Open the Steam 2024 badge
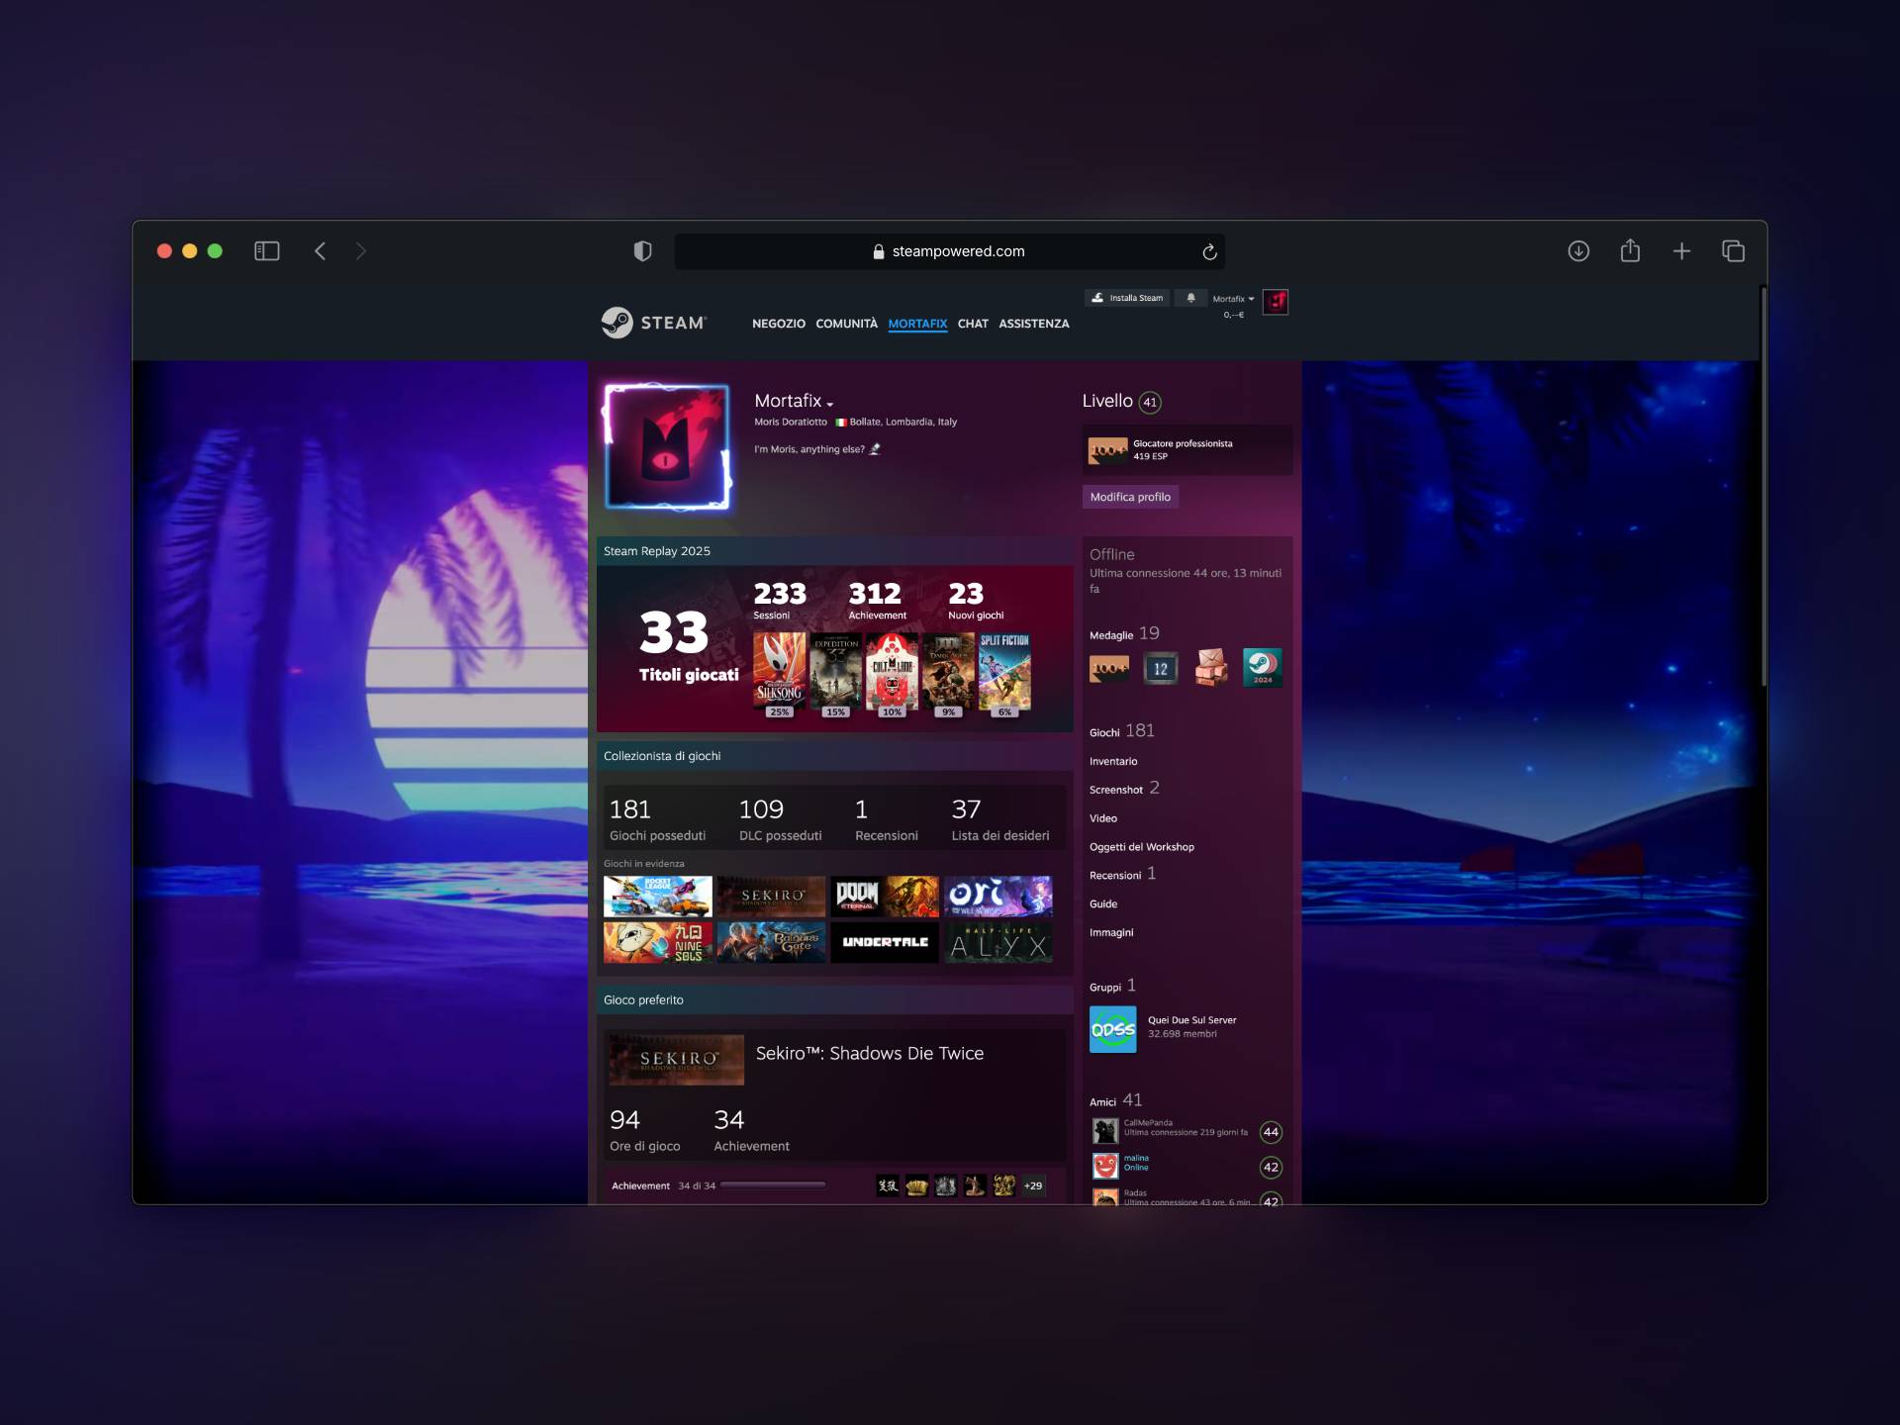This screenshot has width=1900, height=1425. [1263, 668]
